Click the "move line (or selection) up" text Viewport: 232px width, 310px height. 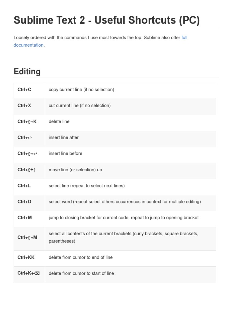coord(75,170)
